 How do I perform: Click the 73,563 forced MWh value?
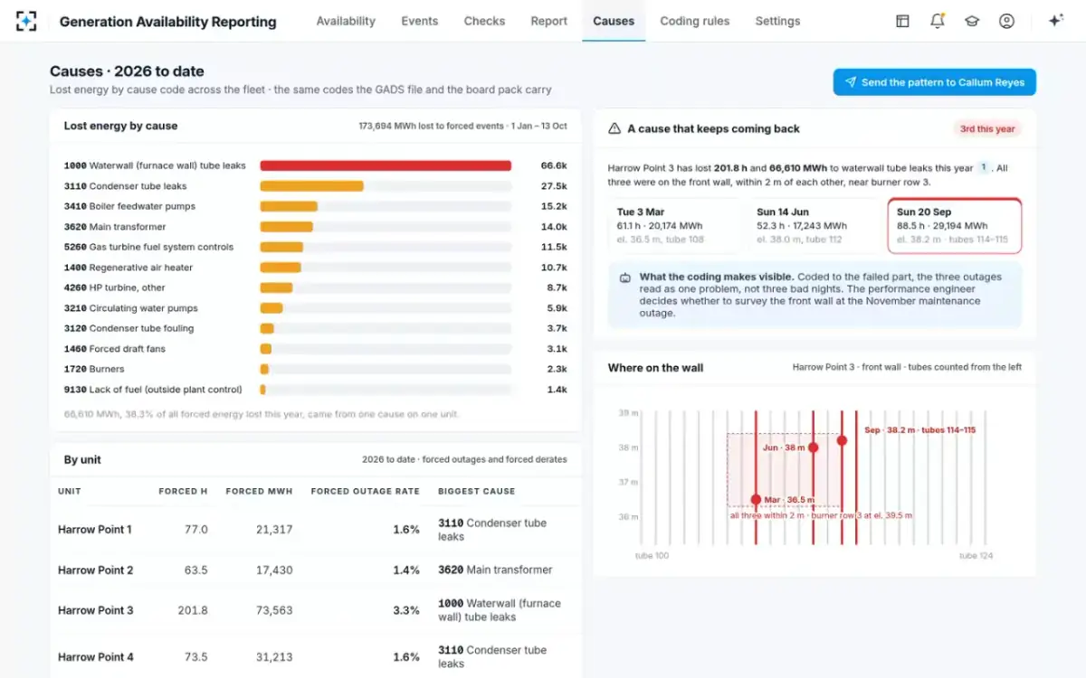tap(273, 610)
